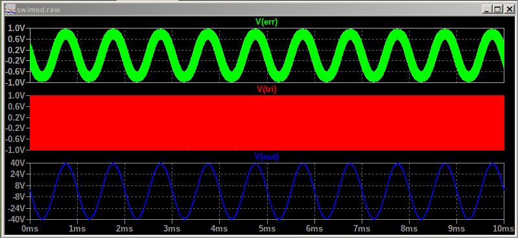518x238 pixels.
Task: Click the -8V label on V(out) axis
Action: [x=19, y=197]
